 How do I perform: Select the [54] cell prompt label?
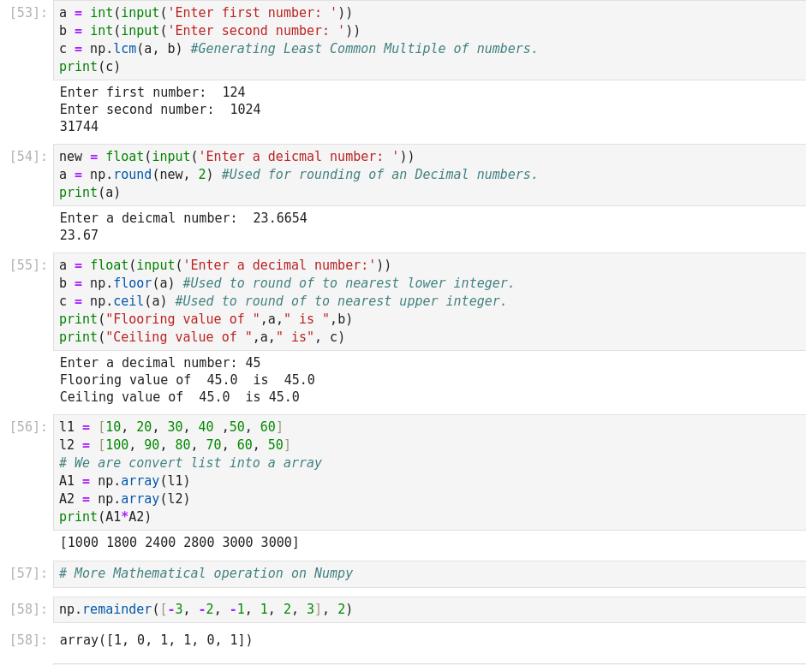28,157
